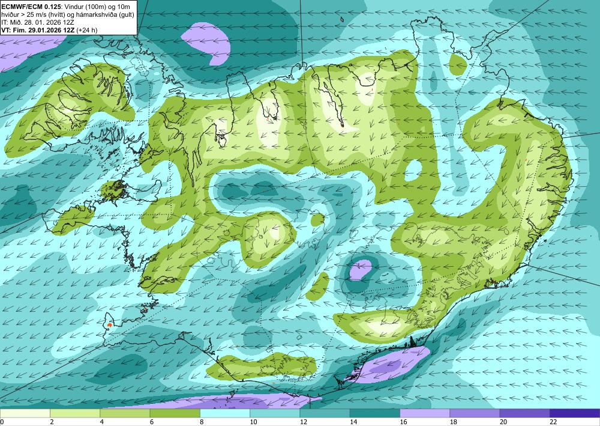Click the title line "ECMWF/ECM 0.125: Vindur (100m) og 10m"
This screenshot has width=600, height=426.
tap(65, 6)
